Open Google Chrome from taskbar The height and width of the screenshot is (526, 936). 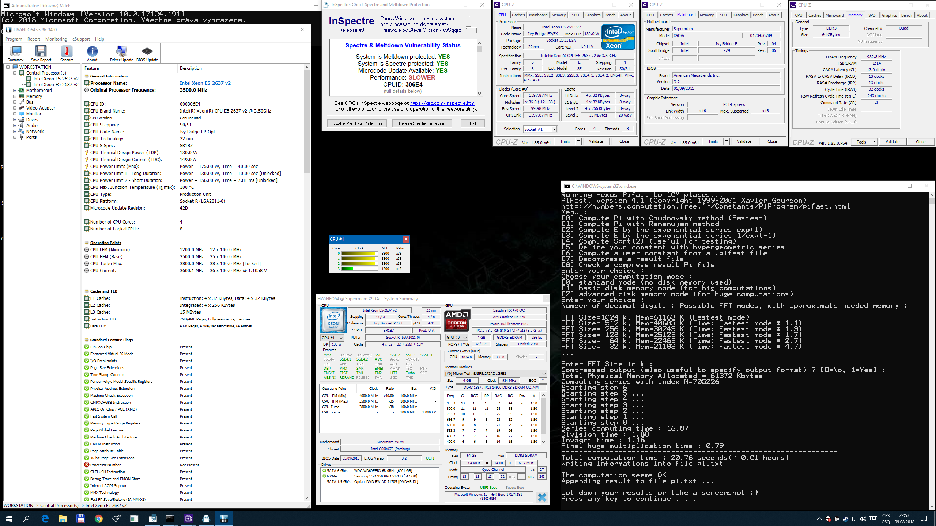[x=98, y=518]
